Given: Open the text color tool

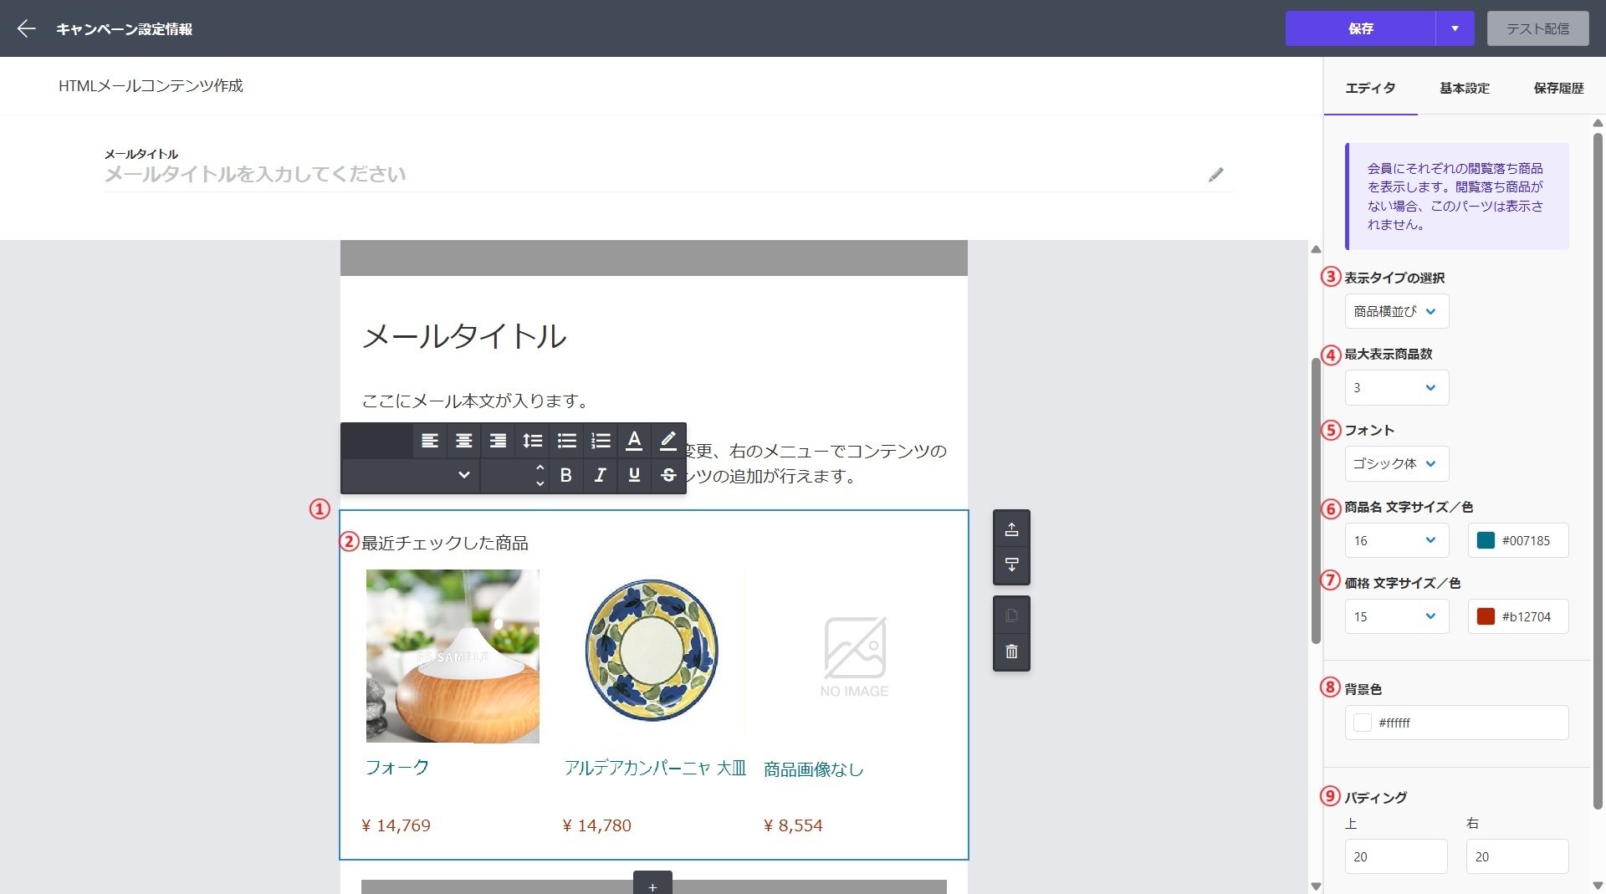Looking at the screenshot, I should 634,441.
